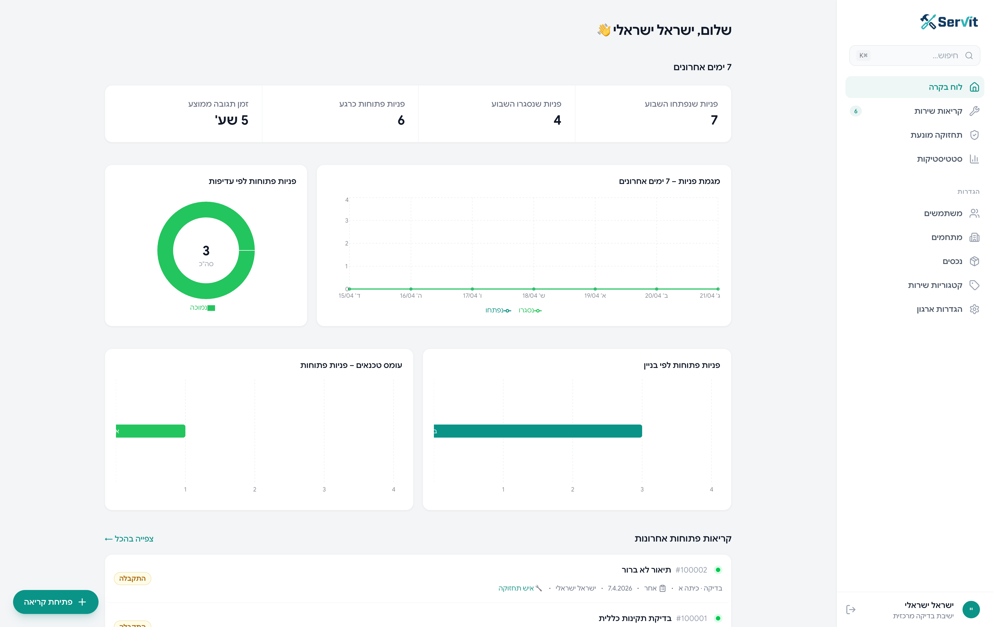Image resolution: width=993 pixels, height=627 pixels.
Task: Open the shield icon for תחזוקה מונעת
Action: tap(974, 135)
